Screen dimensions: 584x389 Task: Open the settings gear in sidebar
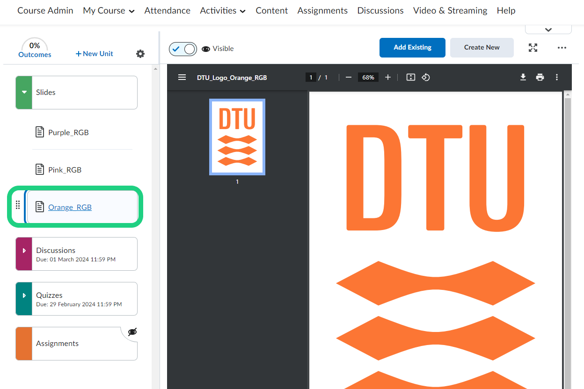coord(140,54)
